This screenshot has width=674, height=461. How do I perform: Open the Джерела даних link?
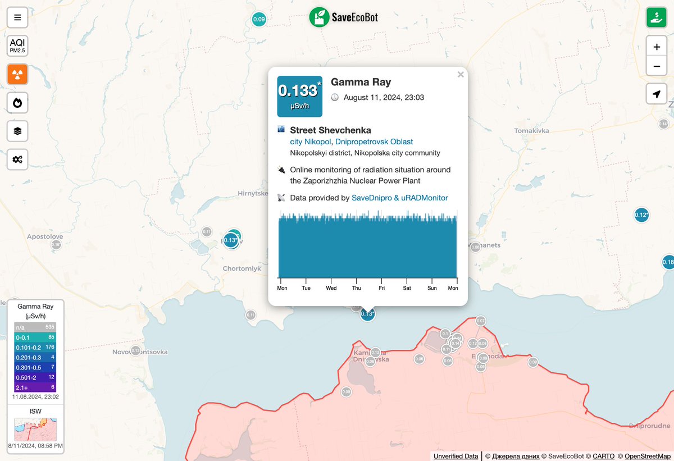(x=514, y=456)
